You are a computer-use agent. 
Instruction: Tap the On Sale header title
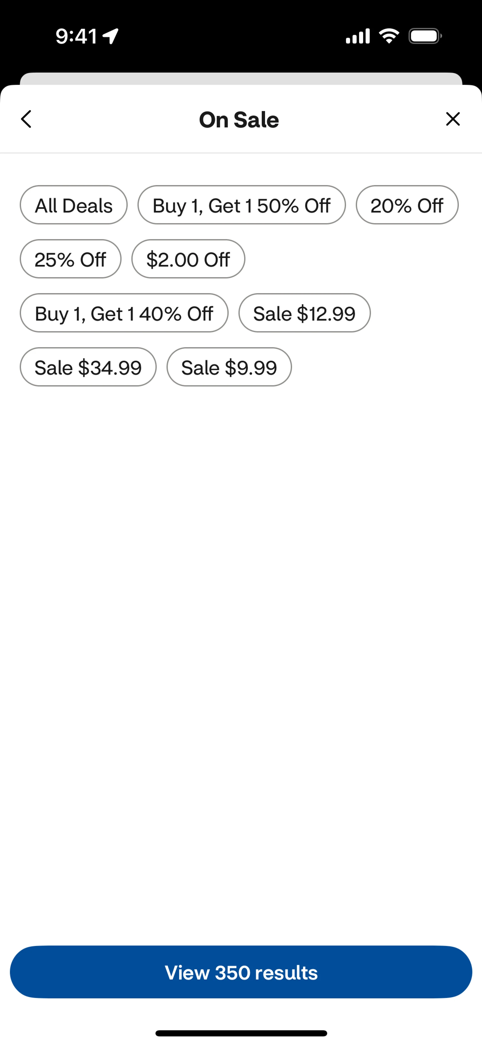pos(239,120)
